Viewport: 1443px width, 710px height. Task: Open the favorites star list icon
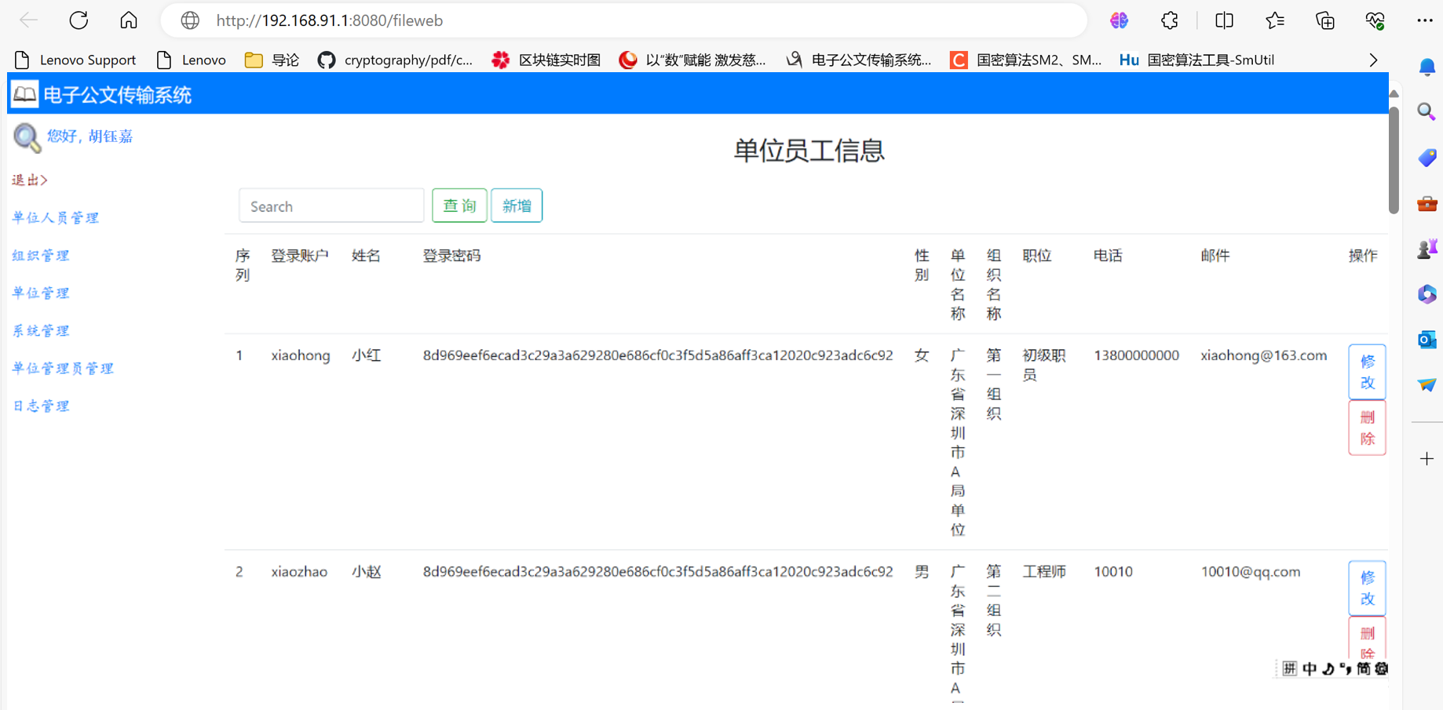[1275, 20]
